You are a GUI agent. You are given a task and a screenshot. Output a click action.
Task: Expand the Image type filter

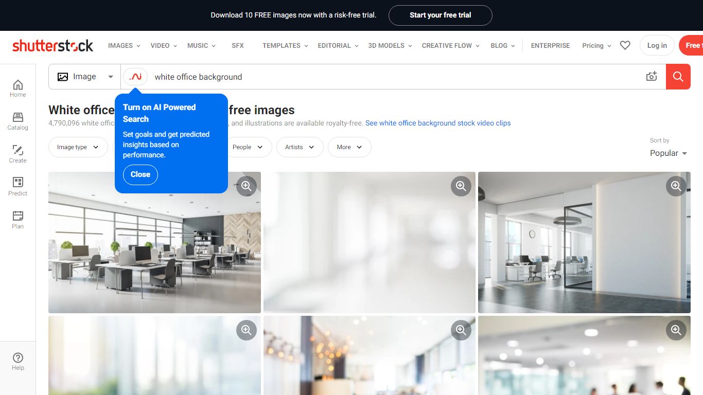point(78,147)
